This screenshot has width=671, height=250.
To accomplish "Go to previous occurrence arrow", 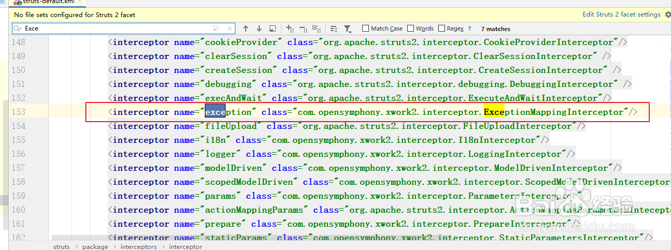I will click(246, 28).
